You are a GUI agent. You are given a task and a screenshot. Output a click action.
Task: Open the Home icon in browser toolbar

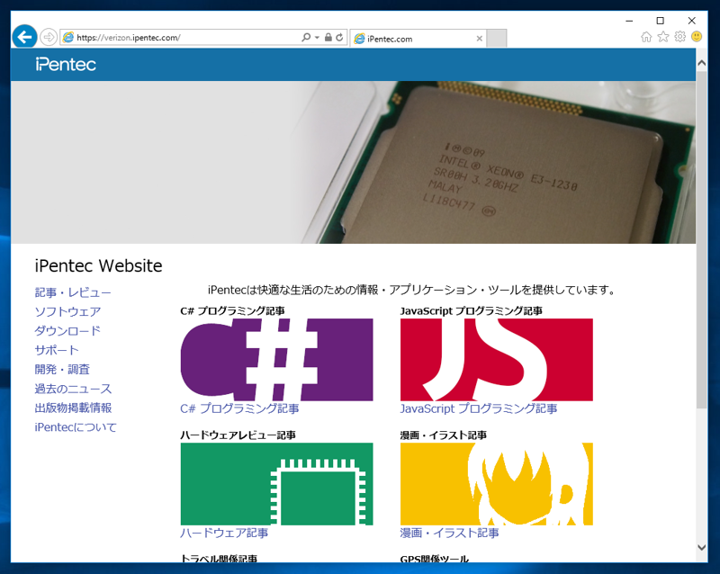click(646, 37)
